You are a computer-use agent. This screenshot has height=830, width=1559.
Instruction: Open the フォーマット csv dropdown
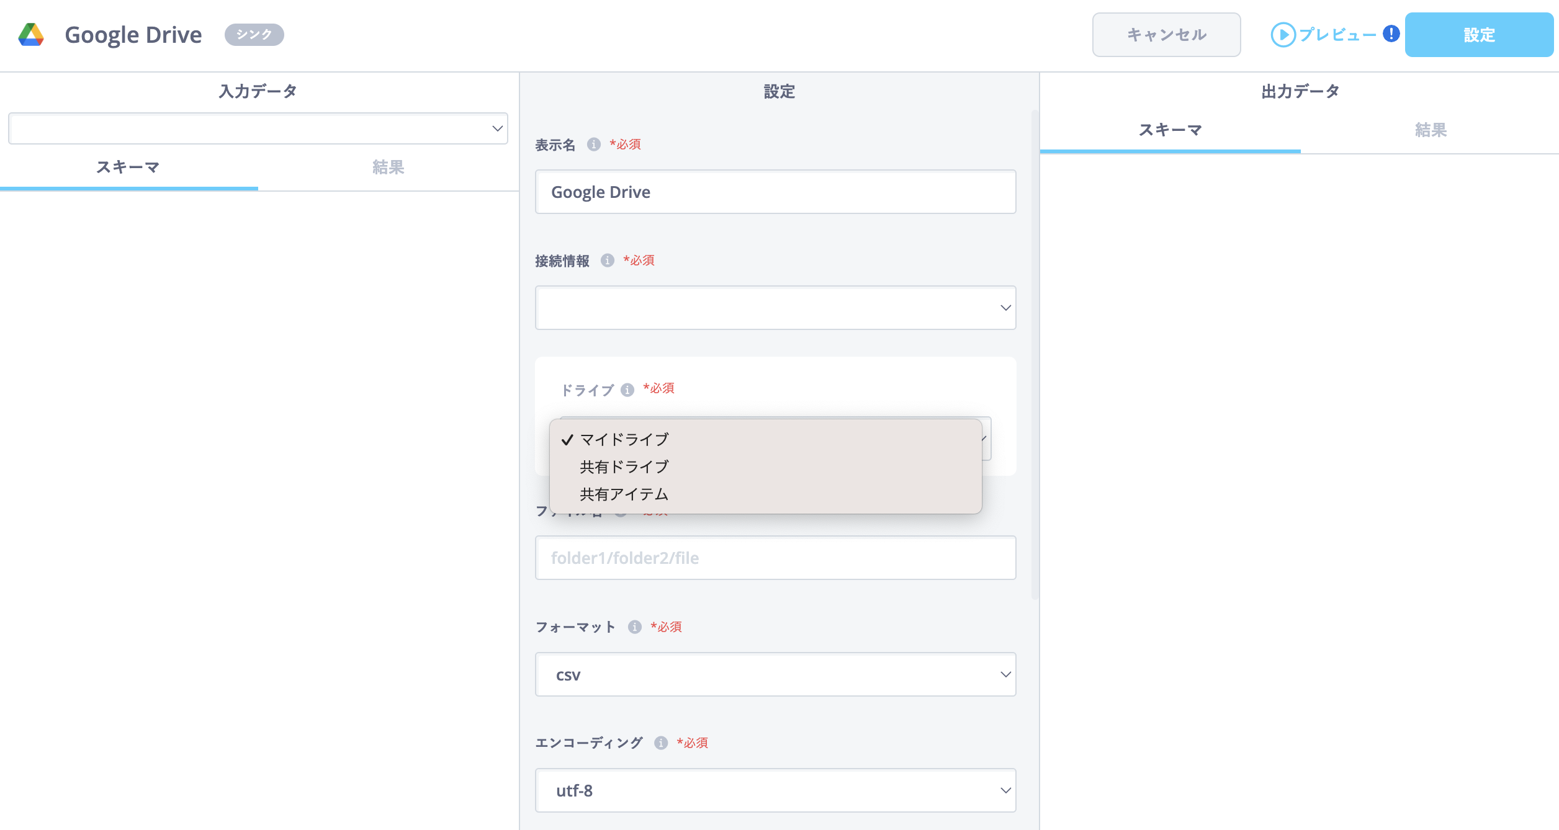click(x=775, y=674)
